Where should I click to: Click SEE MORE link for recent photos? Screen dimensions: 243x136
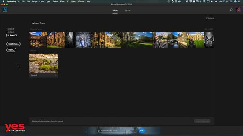208,29
